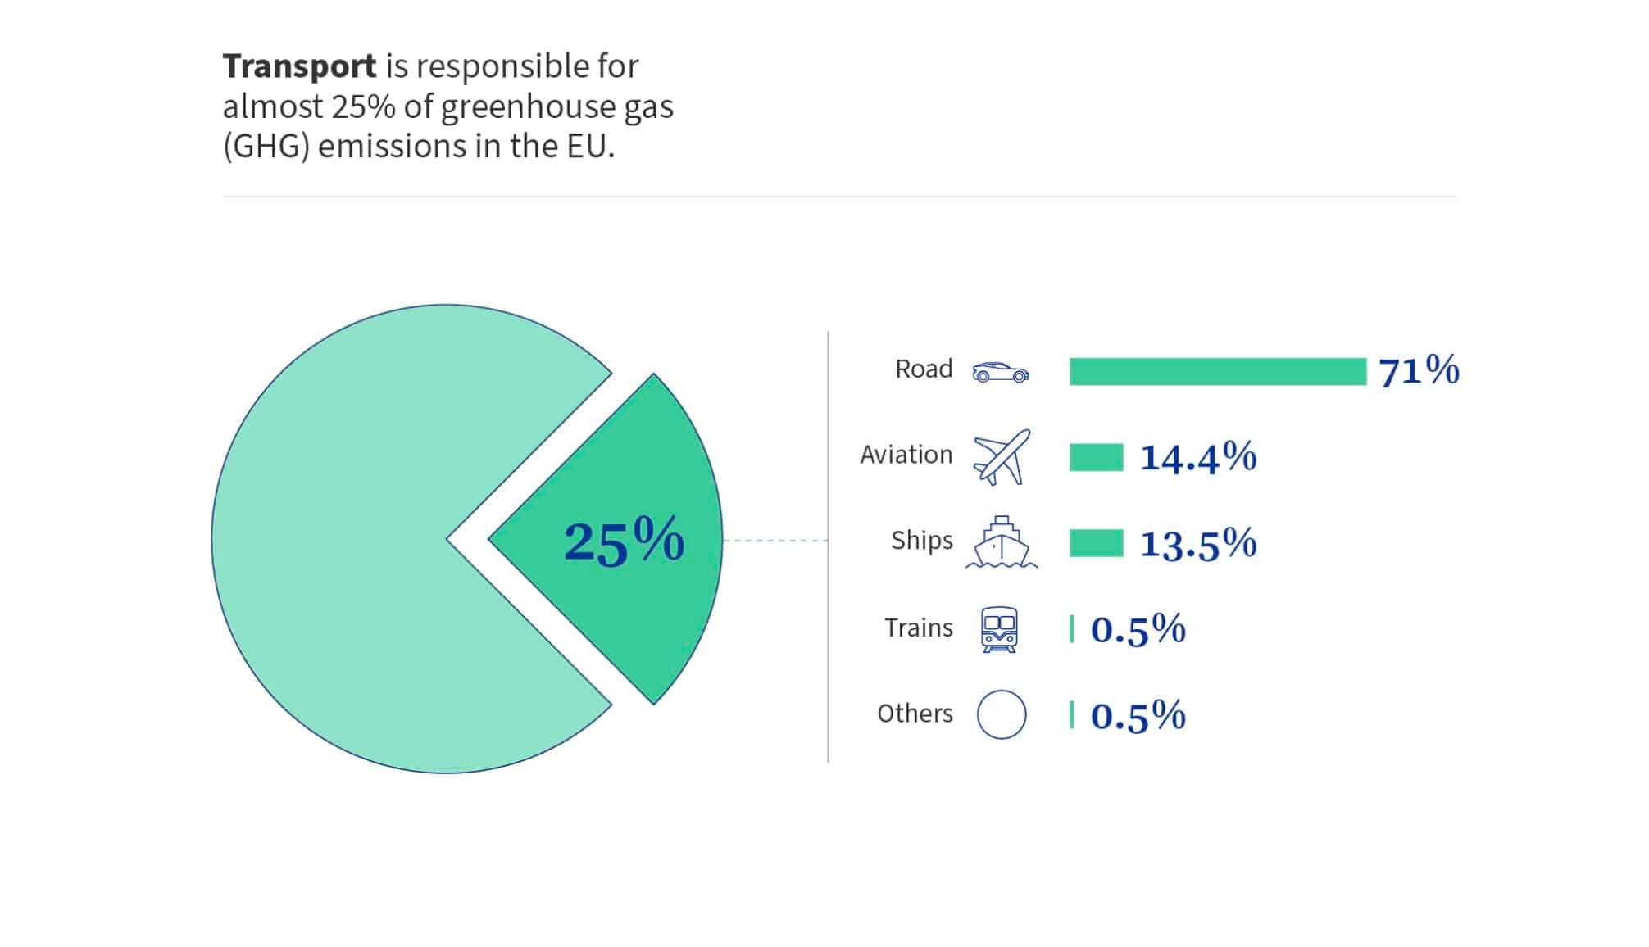
Task: Click the Road car icon
Action: coord(1000,372)
